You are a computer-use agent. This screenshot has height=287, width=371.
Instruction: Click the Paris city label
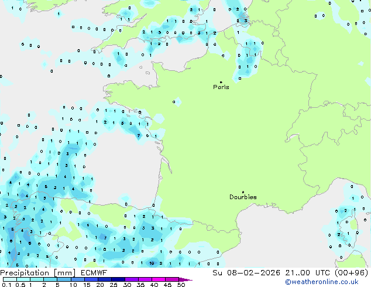tap(221, 87)
